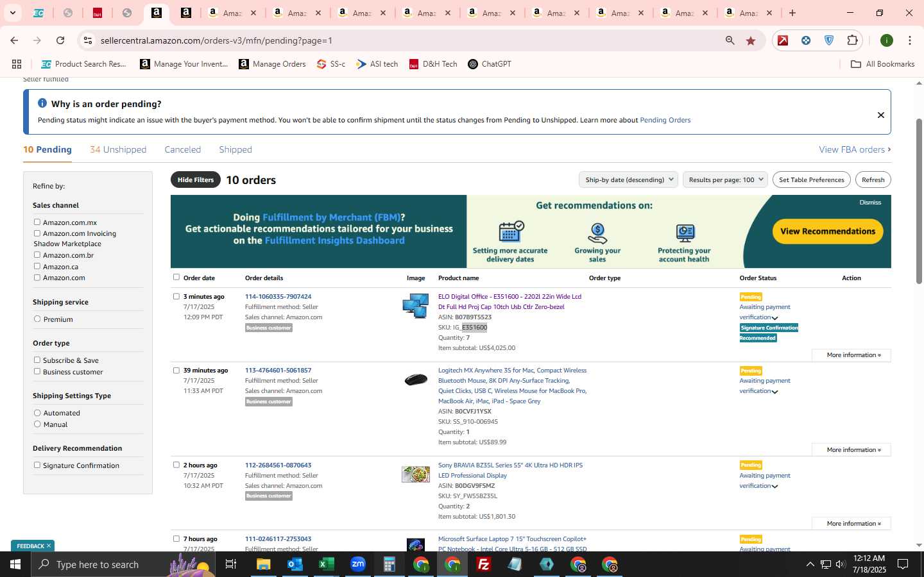Open the Chrome profile avatar
Viewport: 924px width, 577px height.
[x=887, y=40]
